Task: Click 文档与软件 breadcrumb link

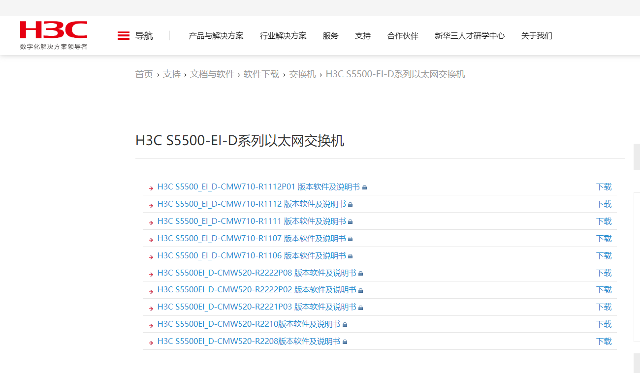Action: click(212, 74)
